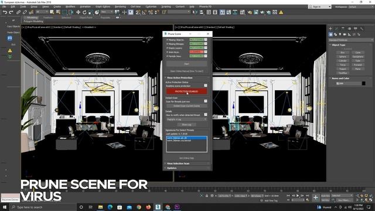Click the Windows search box on taskbar
The height and width of the screenshot is (211, 375).
pyautogui.click(x=43, y=207)
